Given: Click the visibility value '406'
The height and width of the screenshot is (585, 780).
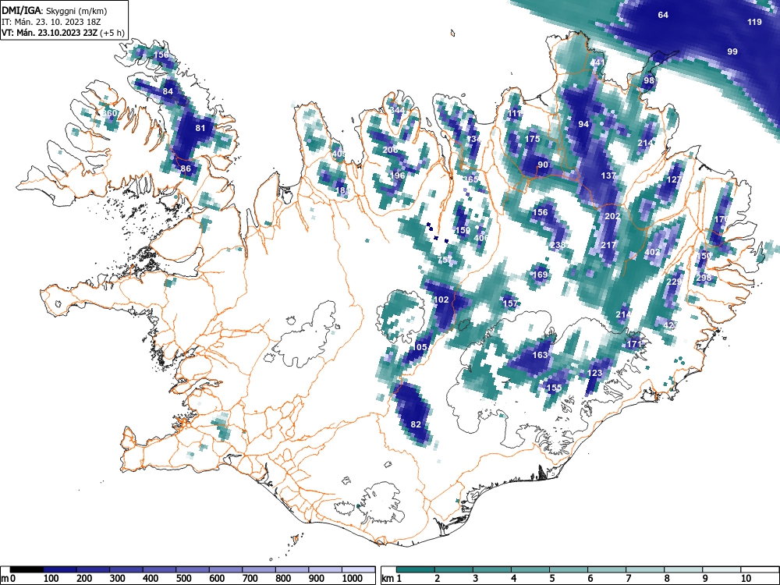Looking at the screenshot, I should click(x=480, y=238).
